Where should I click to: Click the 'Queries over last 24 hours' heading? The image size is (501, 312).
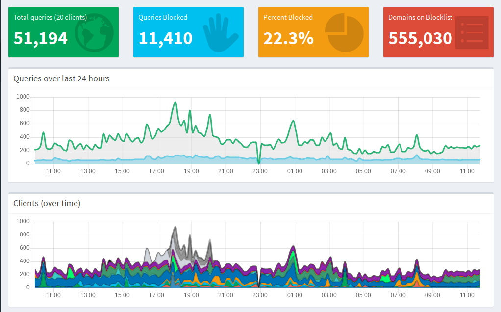61,78
